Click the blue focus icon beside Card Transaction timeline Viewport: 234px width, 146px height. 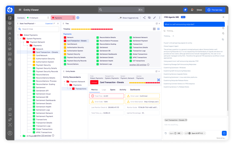[158, 80]
